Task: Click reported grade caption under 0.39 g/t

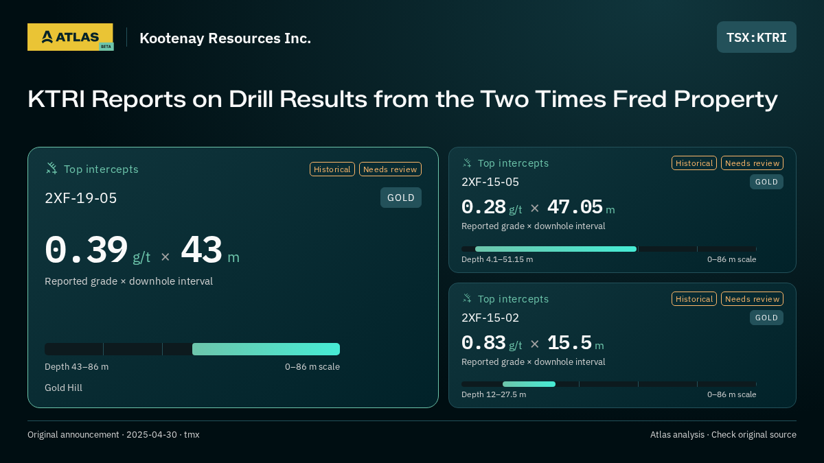Action: tap(128, 281)
